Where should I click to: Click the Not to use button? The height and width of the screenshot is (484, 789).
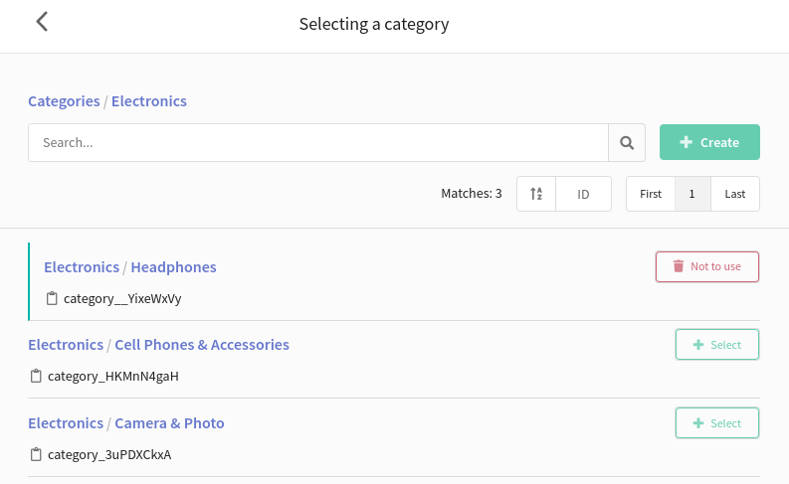(x=707, y=266)
